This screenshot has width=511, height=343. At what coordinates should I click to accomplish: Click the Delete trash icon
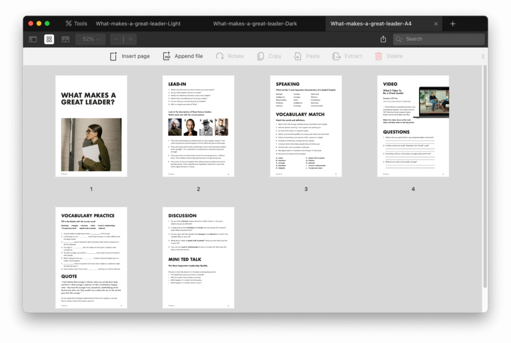379,56
